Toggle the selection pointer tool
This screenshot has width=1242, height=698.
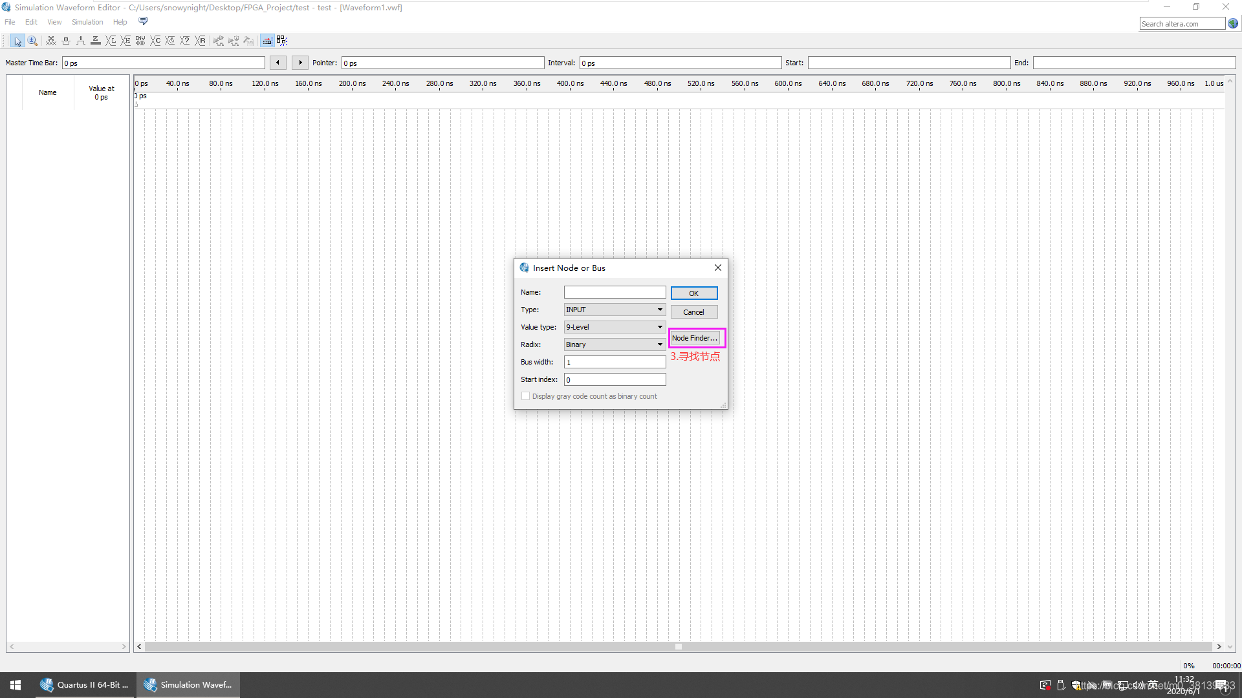pyautogui.click(x=17, y=41)
